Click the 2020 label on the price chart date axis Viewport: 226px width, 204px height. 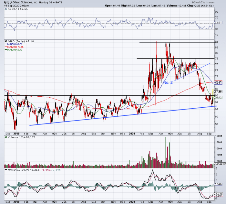pos(132,134)
